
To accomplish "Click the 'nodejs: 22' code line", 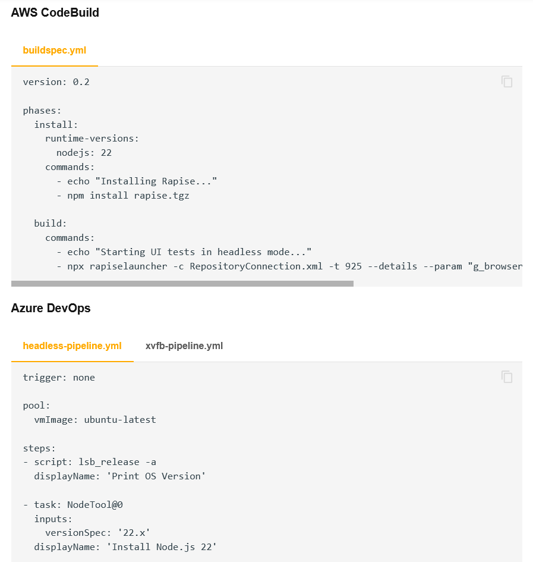I will [x=84, y=153].
